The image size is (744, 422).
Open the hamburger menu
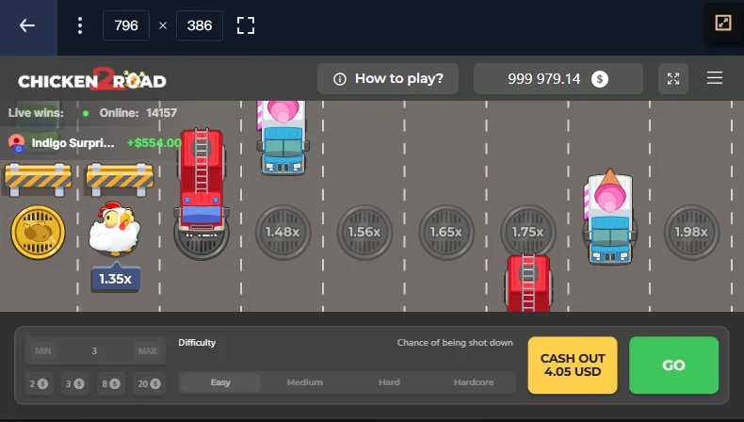tap(715, 78)
